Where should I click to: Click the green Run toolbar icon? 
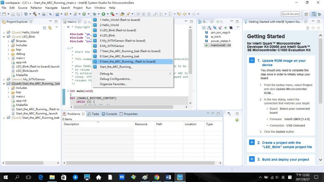(x=103, y=14)
